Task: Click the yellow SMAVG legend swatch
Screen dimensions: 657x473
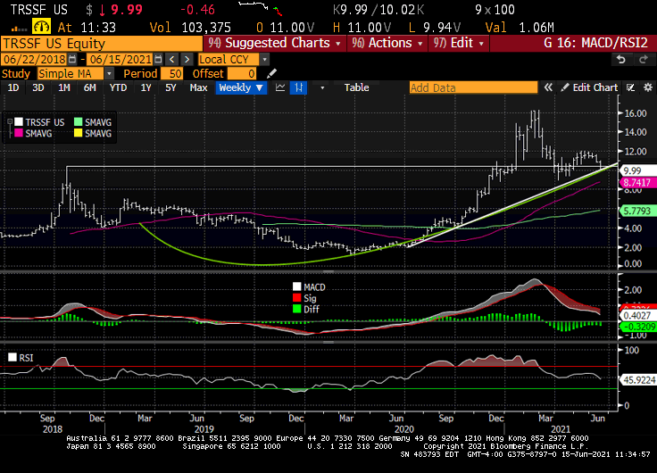Action: pos(78,133)
